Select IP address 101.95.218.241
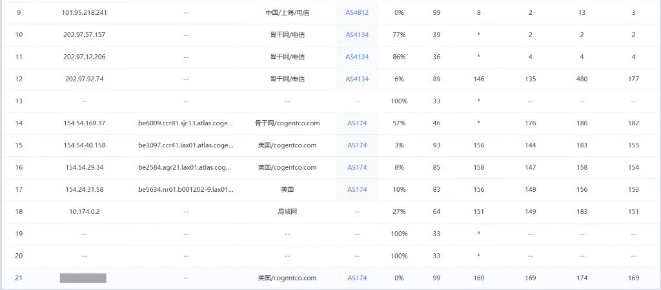This screenshot has height=290, width=661. (x=85, y=13)
